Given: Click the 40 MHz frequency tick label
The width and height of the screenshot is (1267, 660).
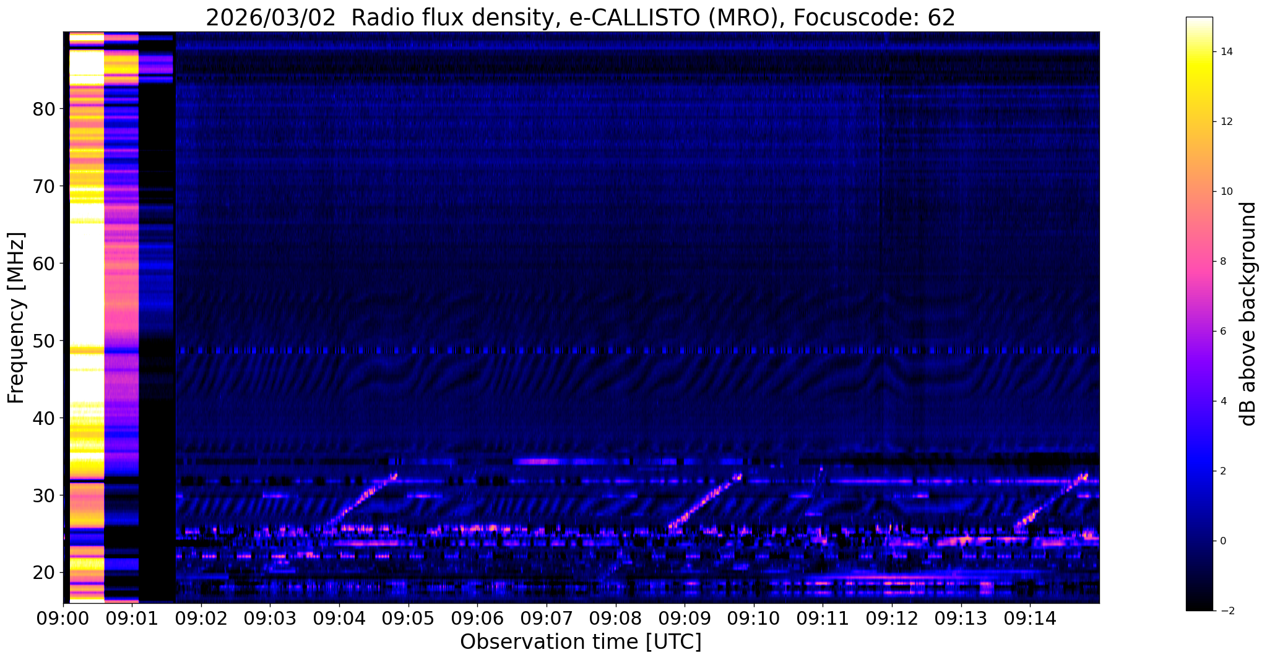Looking at the screenshot, I should tap(44, 418).
